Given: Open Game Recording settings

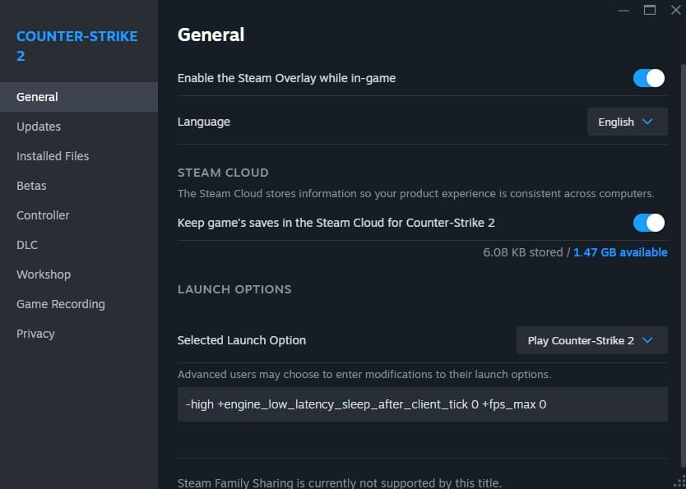Looking at the screenshot, I should point(60,304).
